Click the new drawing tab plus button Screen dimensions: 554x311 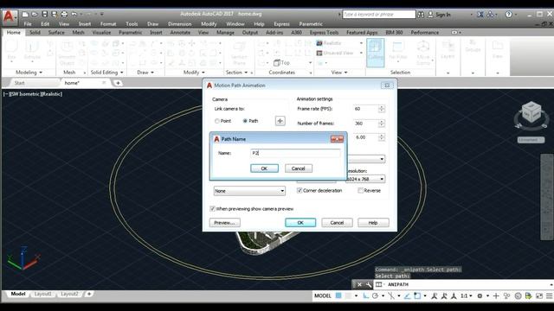(118, 83)
